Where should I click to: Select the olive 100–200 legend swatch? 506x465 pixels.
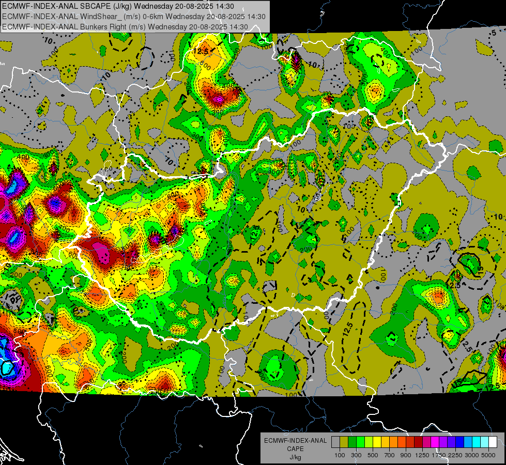tap(344, 442)
